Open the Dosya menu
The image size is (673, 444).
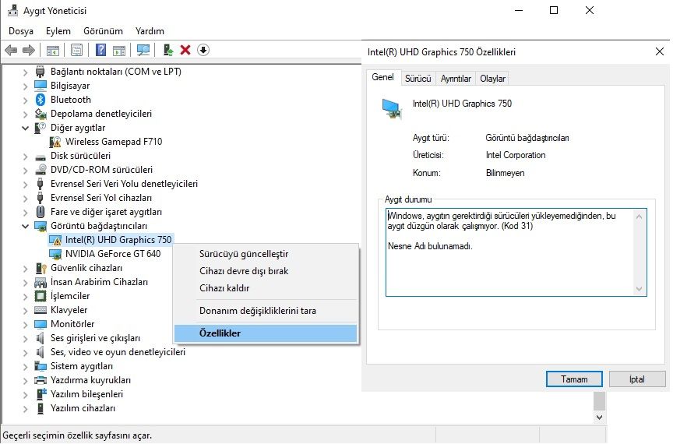[x=20, y=31]
